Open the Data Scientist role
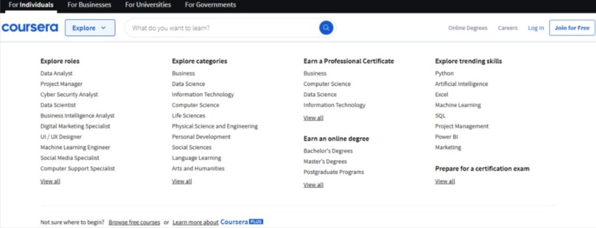596x228 pixels. coord(58,105)
